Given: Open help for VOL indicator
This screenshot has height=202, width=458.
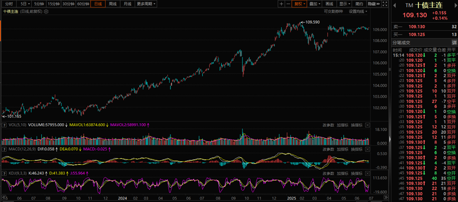Looking at the screenshot, I should coord(4,125).
